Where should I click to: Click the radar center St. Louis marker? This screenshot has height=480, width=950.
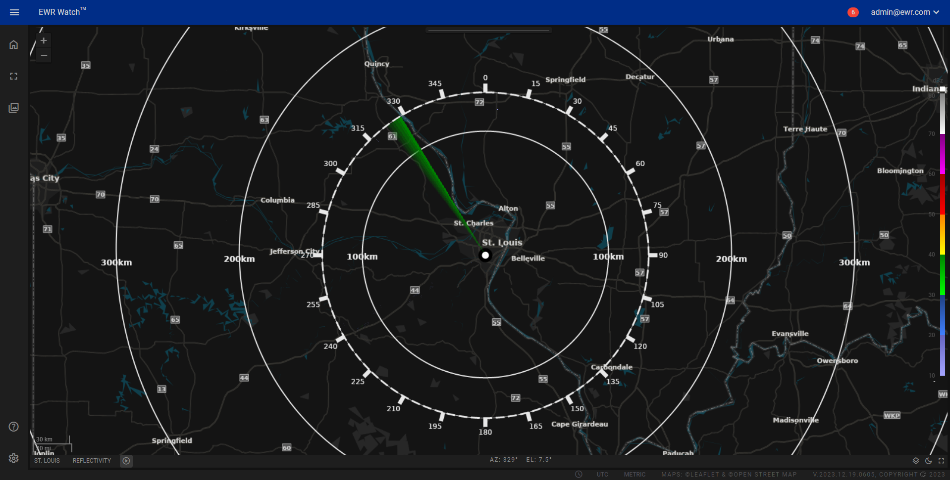[x=485, y=256]
